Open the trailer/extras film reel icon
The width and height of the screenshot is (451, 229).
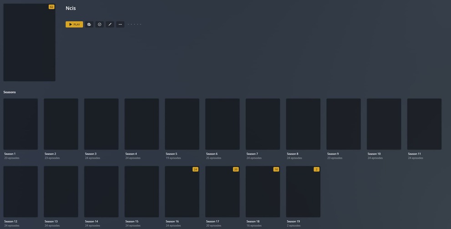89,25
